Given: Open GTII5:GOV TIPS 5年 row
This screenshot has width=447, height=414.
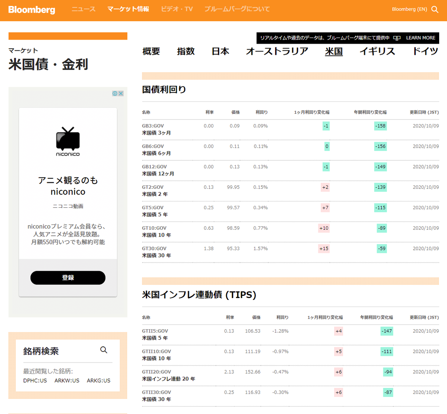Looking at the screenshot, I should [291, 335].
